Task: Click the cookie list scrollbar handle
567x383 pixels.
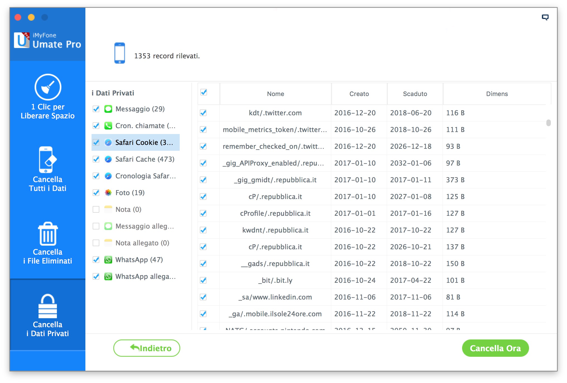Action: click(548, 123)
